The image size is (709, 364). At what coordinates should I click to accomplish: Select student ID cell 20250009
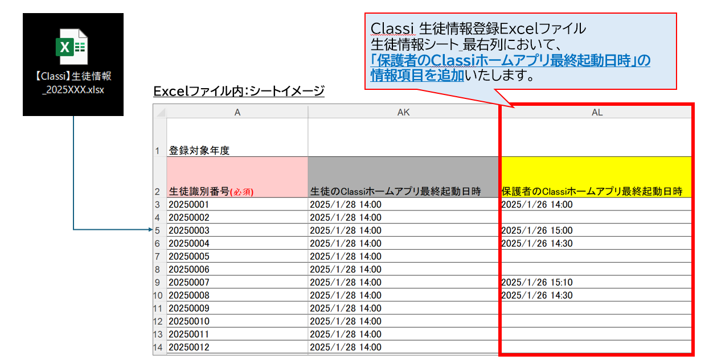pos(237,308)
